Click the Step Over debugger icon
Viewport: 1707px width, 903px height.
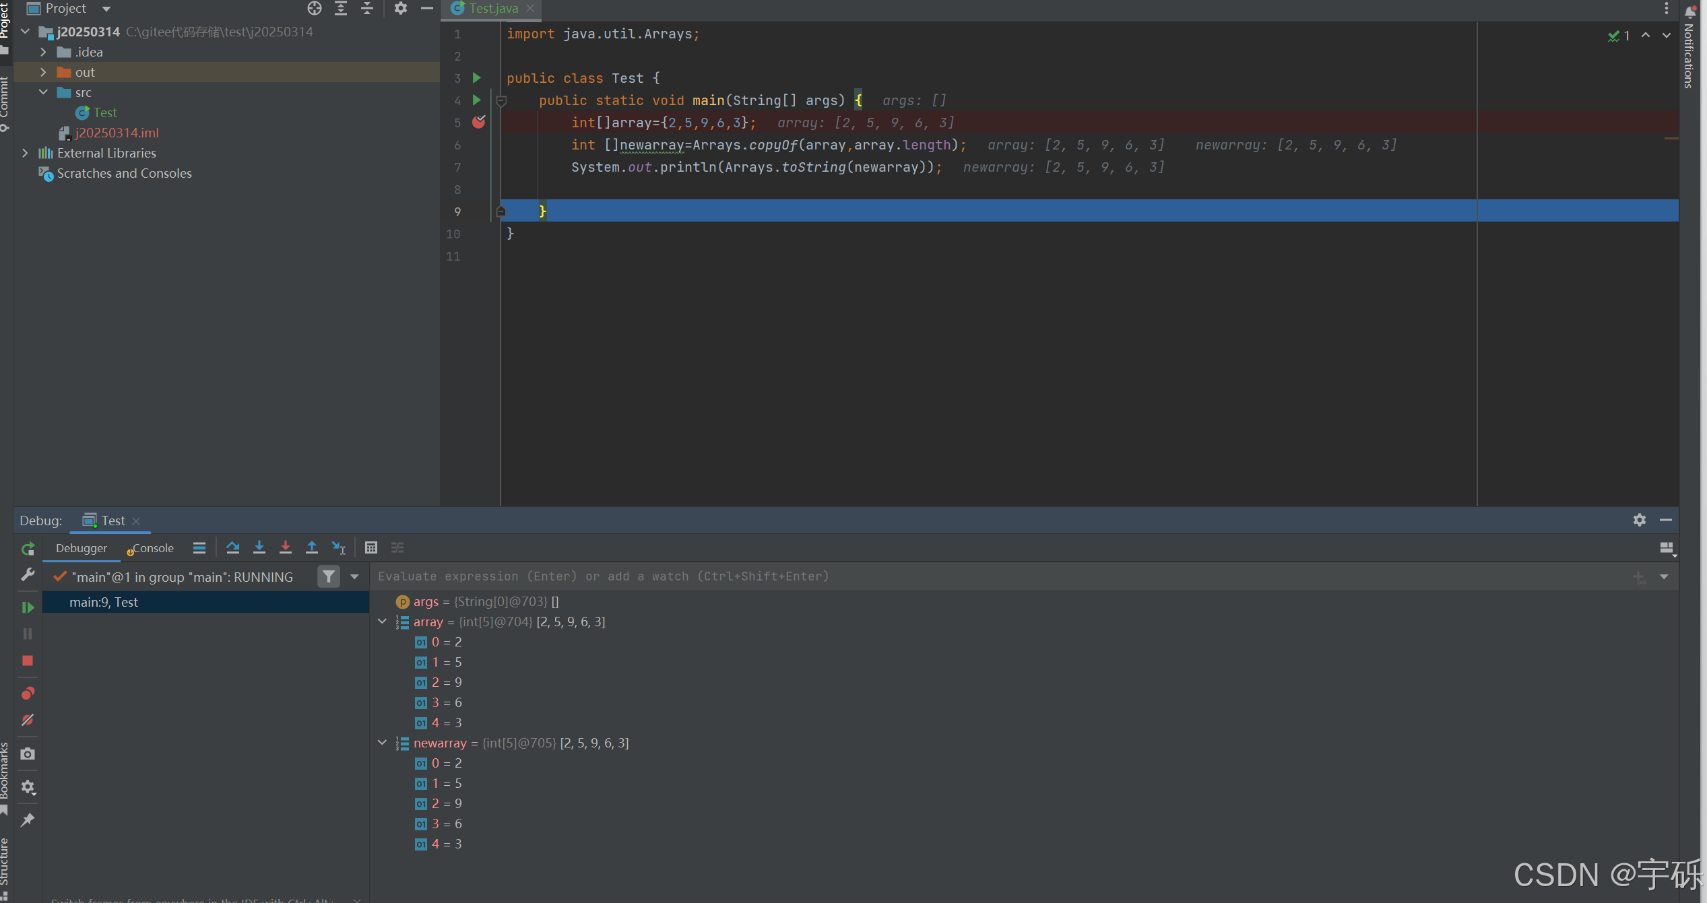[232, 547]
